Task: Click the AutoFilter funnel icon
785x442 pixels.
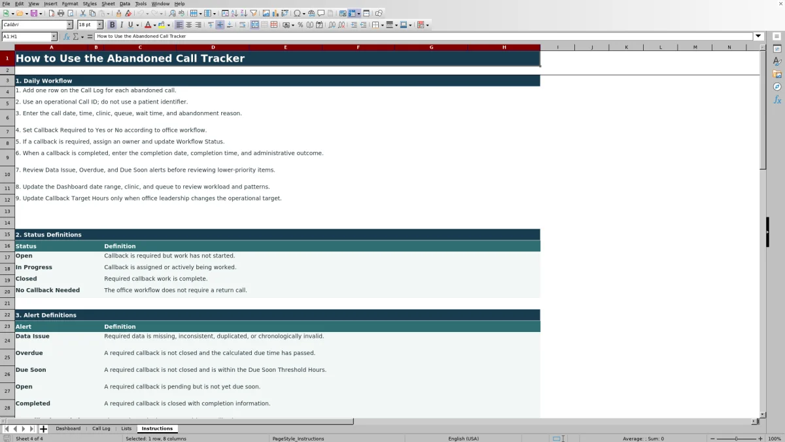Action: pyautogui.click(x=253, y=13)
